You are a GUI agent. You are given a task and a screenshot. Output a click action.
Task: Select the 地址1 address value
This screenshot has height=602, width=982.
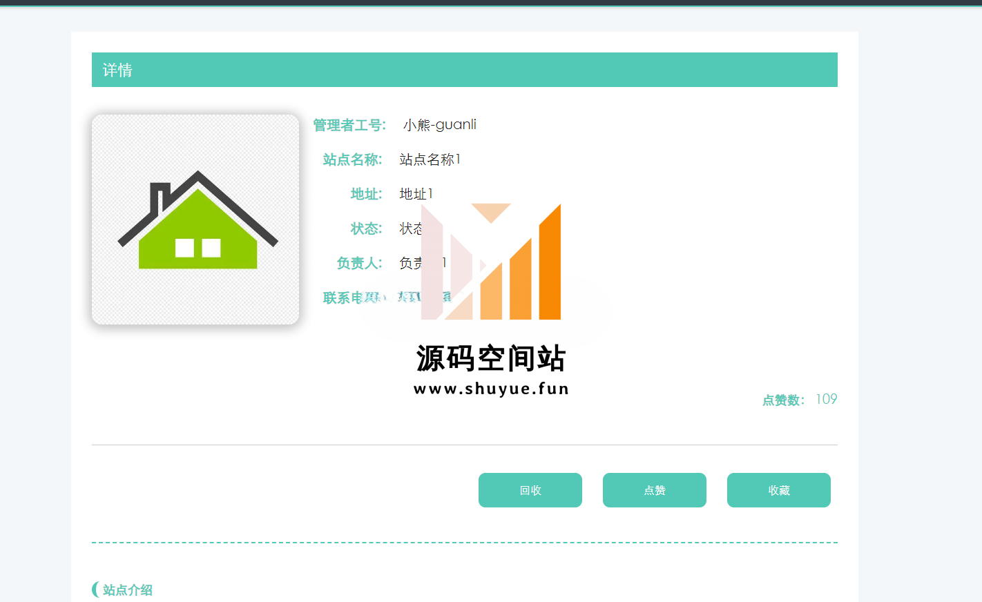416,194
